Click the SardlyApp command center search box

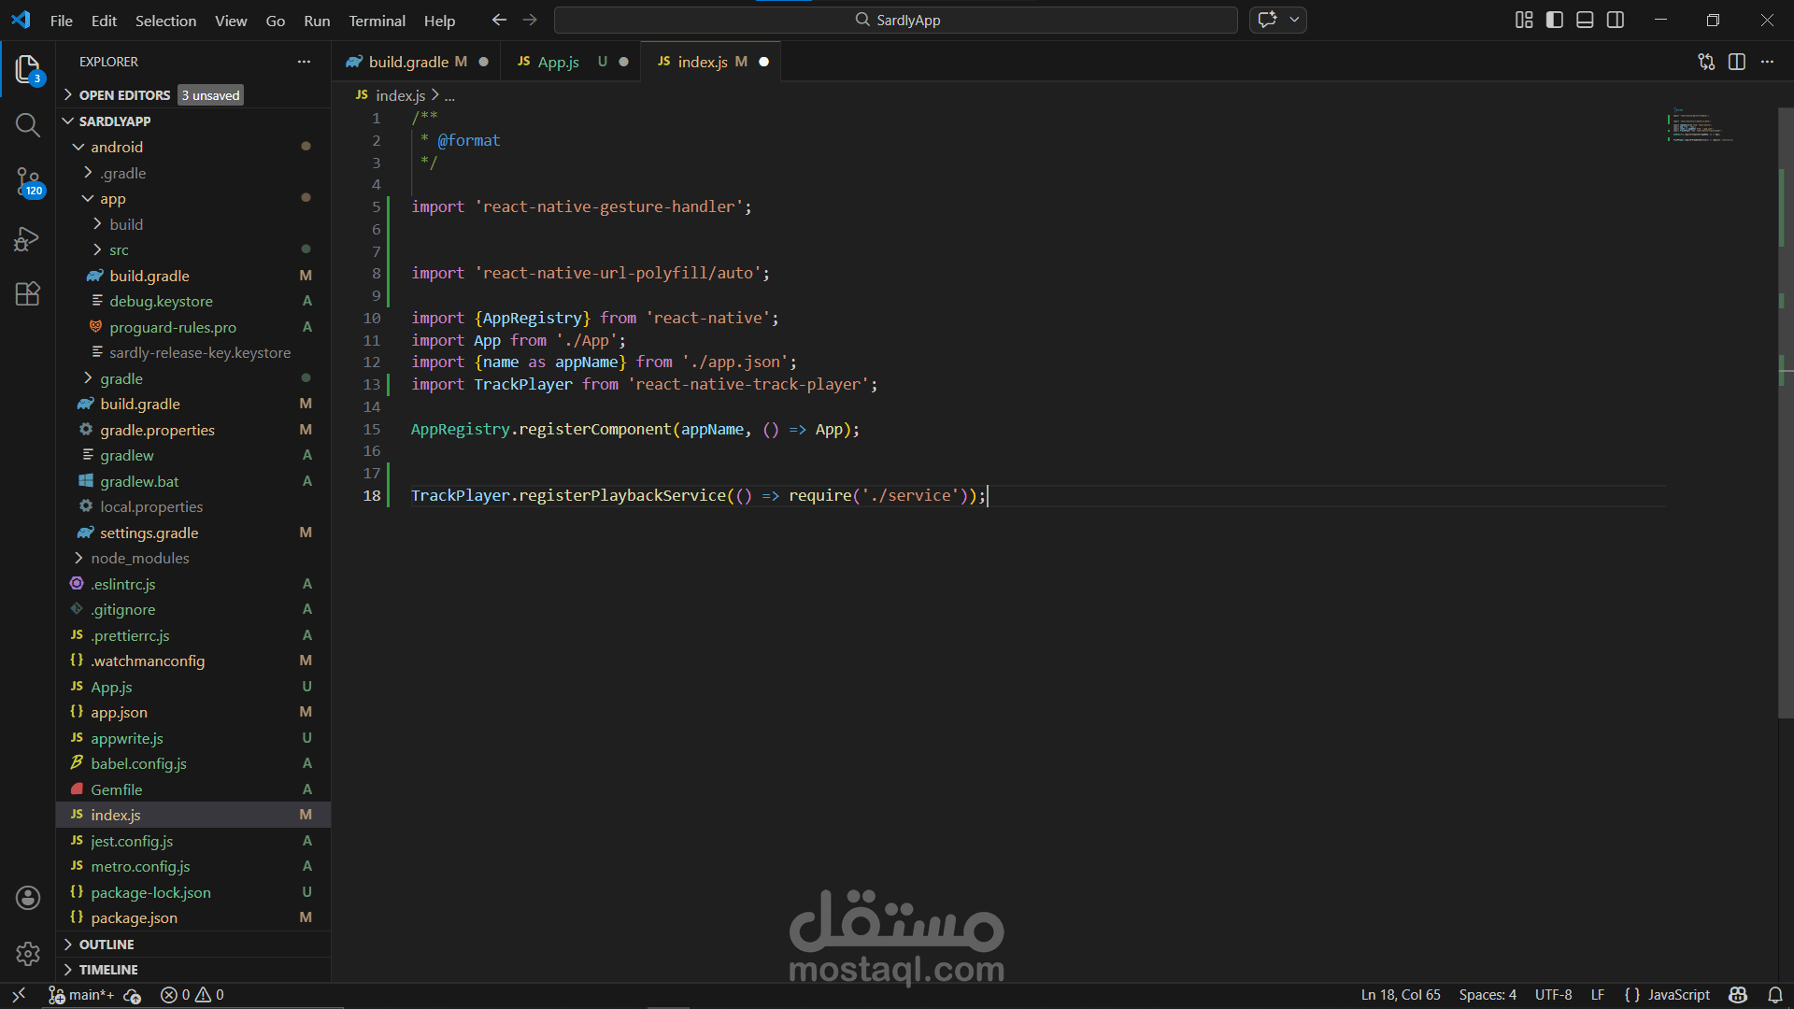pyautogui.click(x=895, y=20)
